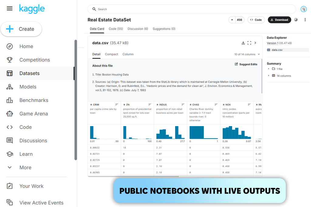Open Game Arena in the sidebar
This screenshot has height=207, width=311.
tap(34, 114)
